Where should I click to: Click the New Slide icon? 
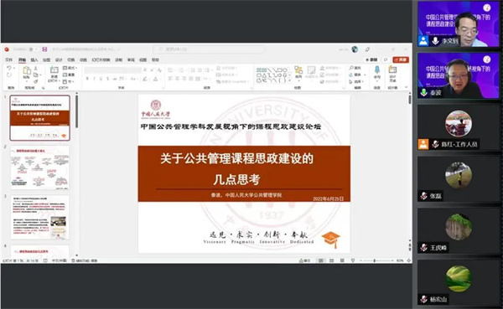[54, 70]
